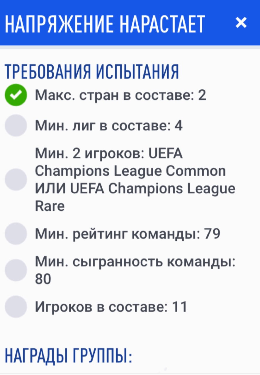Select the text Макс. стран в составе: 2
This screenshot has width=260, height=375.
coord(120,96)
